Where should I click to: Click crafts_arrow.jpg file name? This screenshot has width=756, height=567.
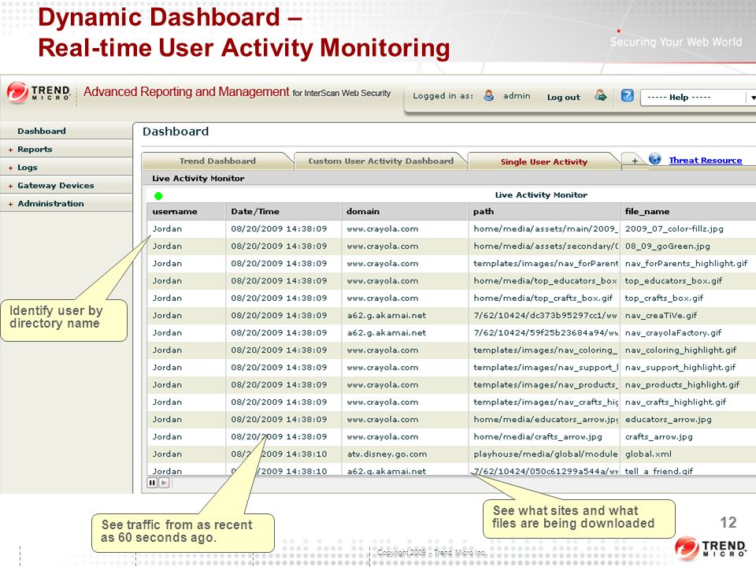click(658, 437)
